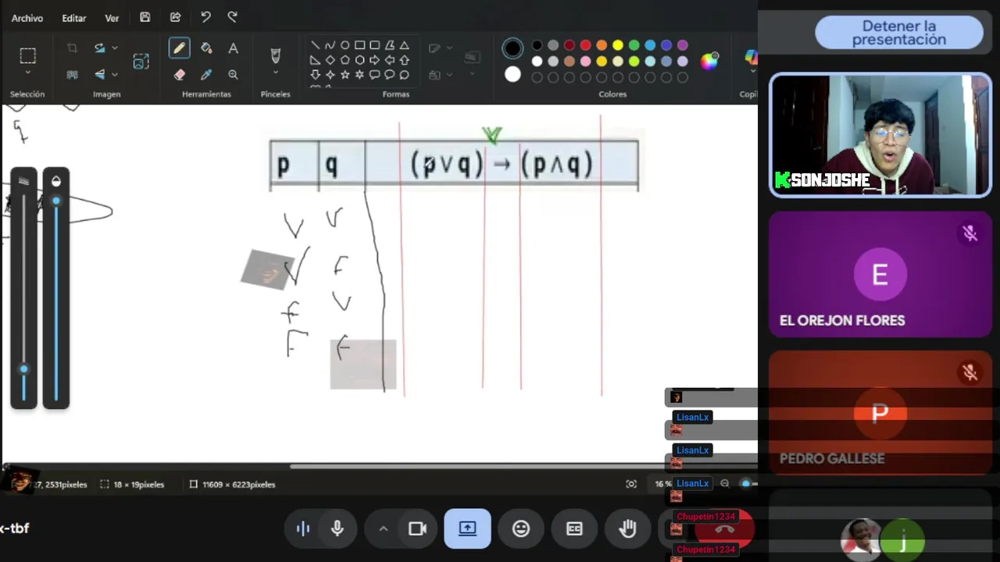Image resolution: width=1000 pixels, height=562 pixels.
Task: Click the Rotate image icon
Action: (99, 48)
